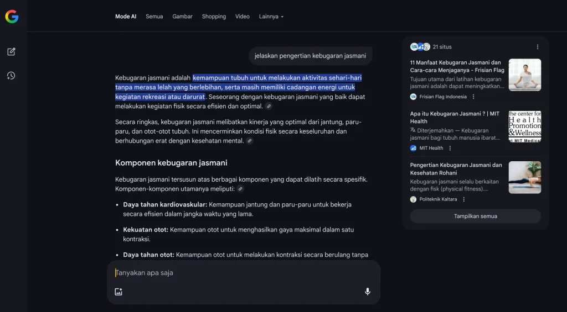Click the highlighted text 'kemampuan tubuh untuk melakukan aktivitas'
The width and height of the screenshot is (567, 312).
click(259, 78)
